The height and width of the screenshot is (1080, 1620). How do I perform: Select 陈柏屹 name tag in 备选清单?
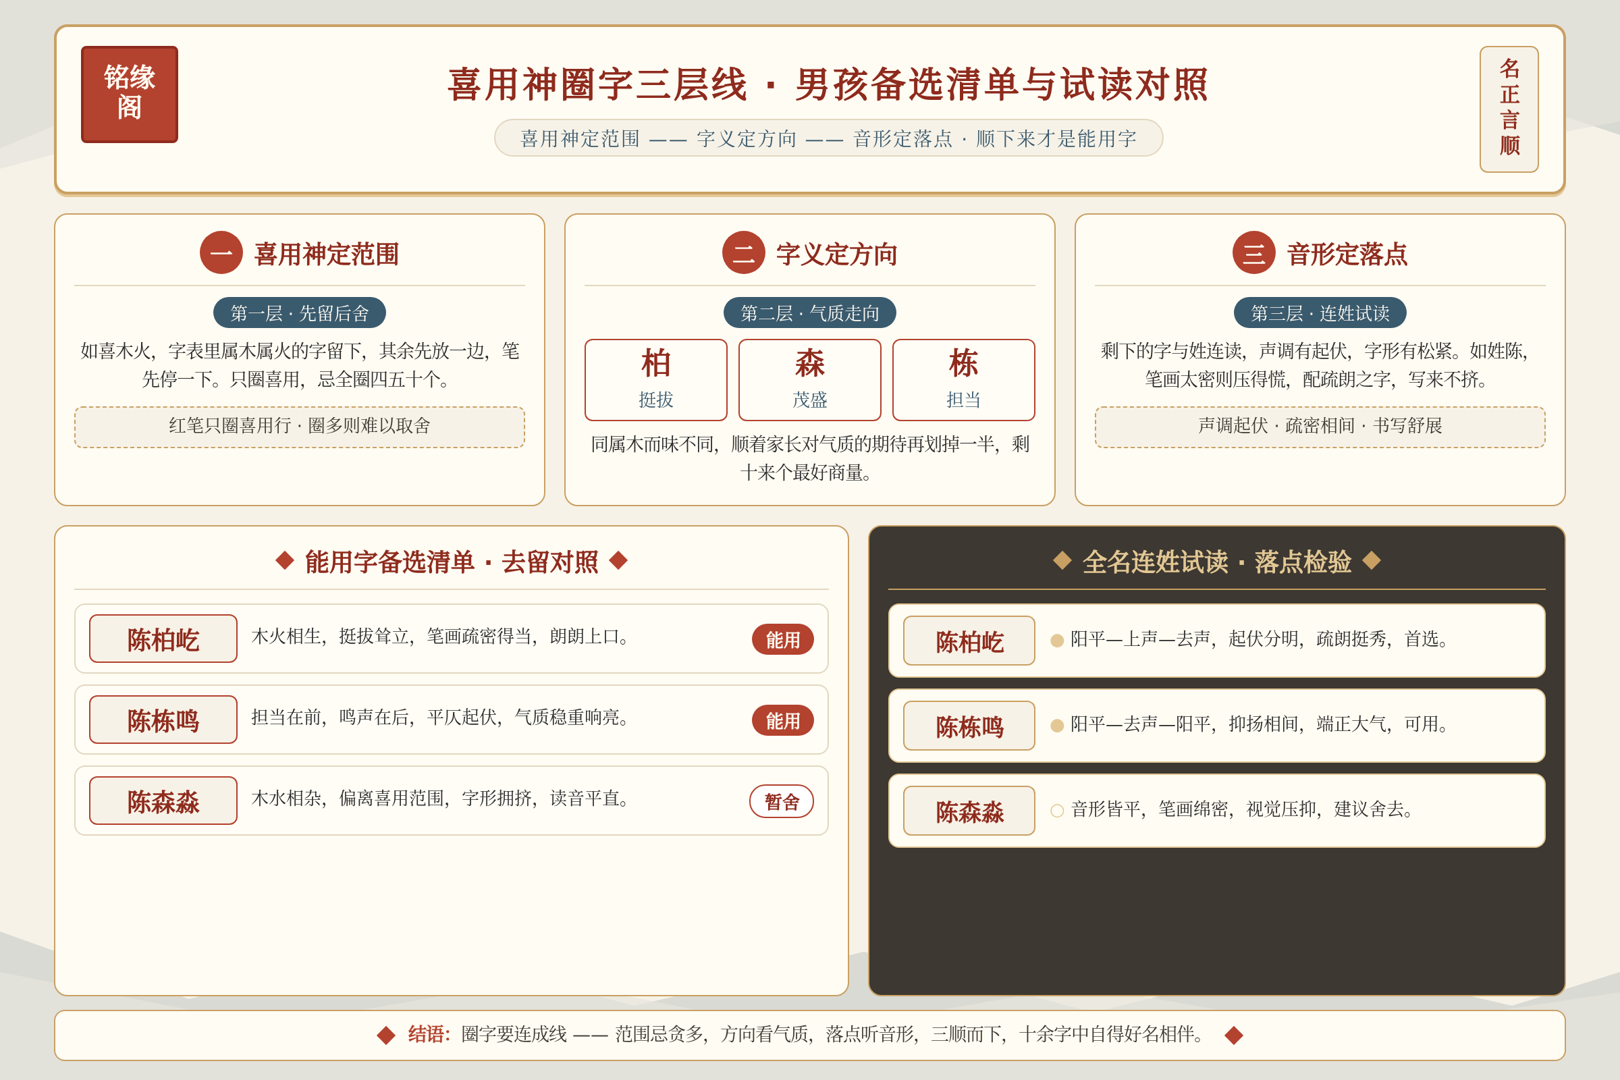point(163,639)
